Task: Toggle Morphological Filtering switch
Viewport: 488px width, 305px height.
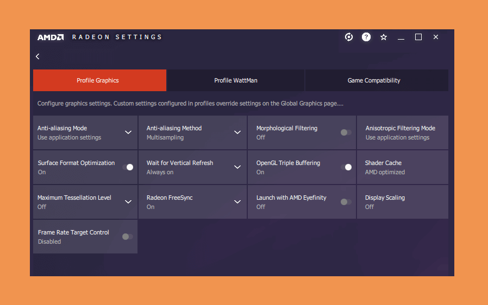Action: click(346, 132)
